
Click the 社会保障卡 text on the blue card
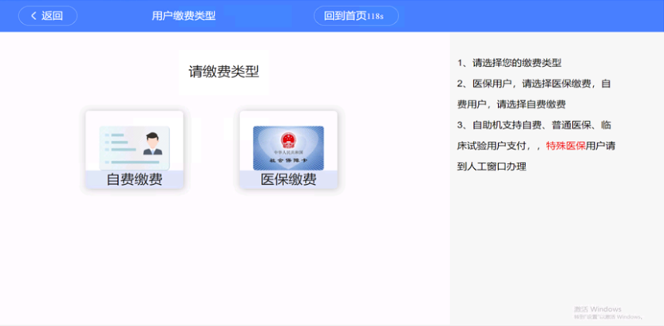click(288, 162)
